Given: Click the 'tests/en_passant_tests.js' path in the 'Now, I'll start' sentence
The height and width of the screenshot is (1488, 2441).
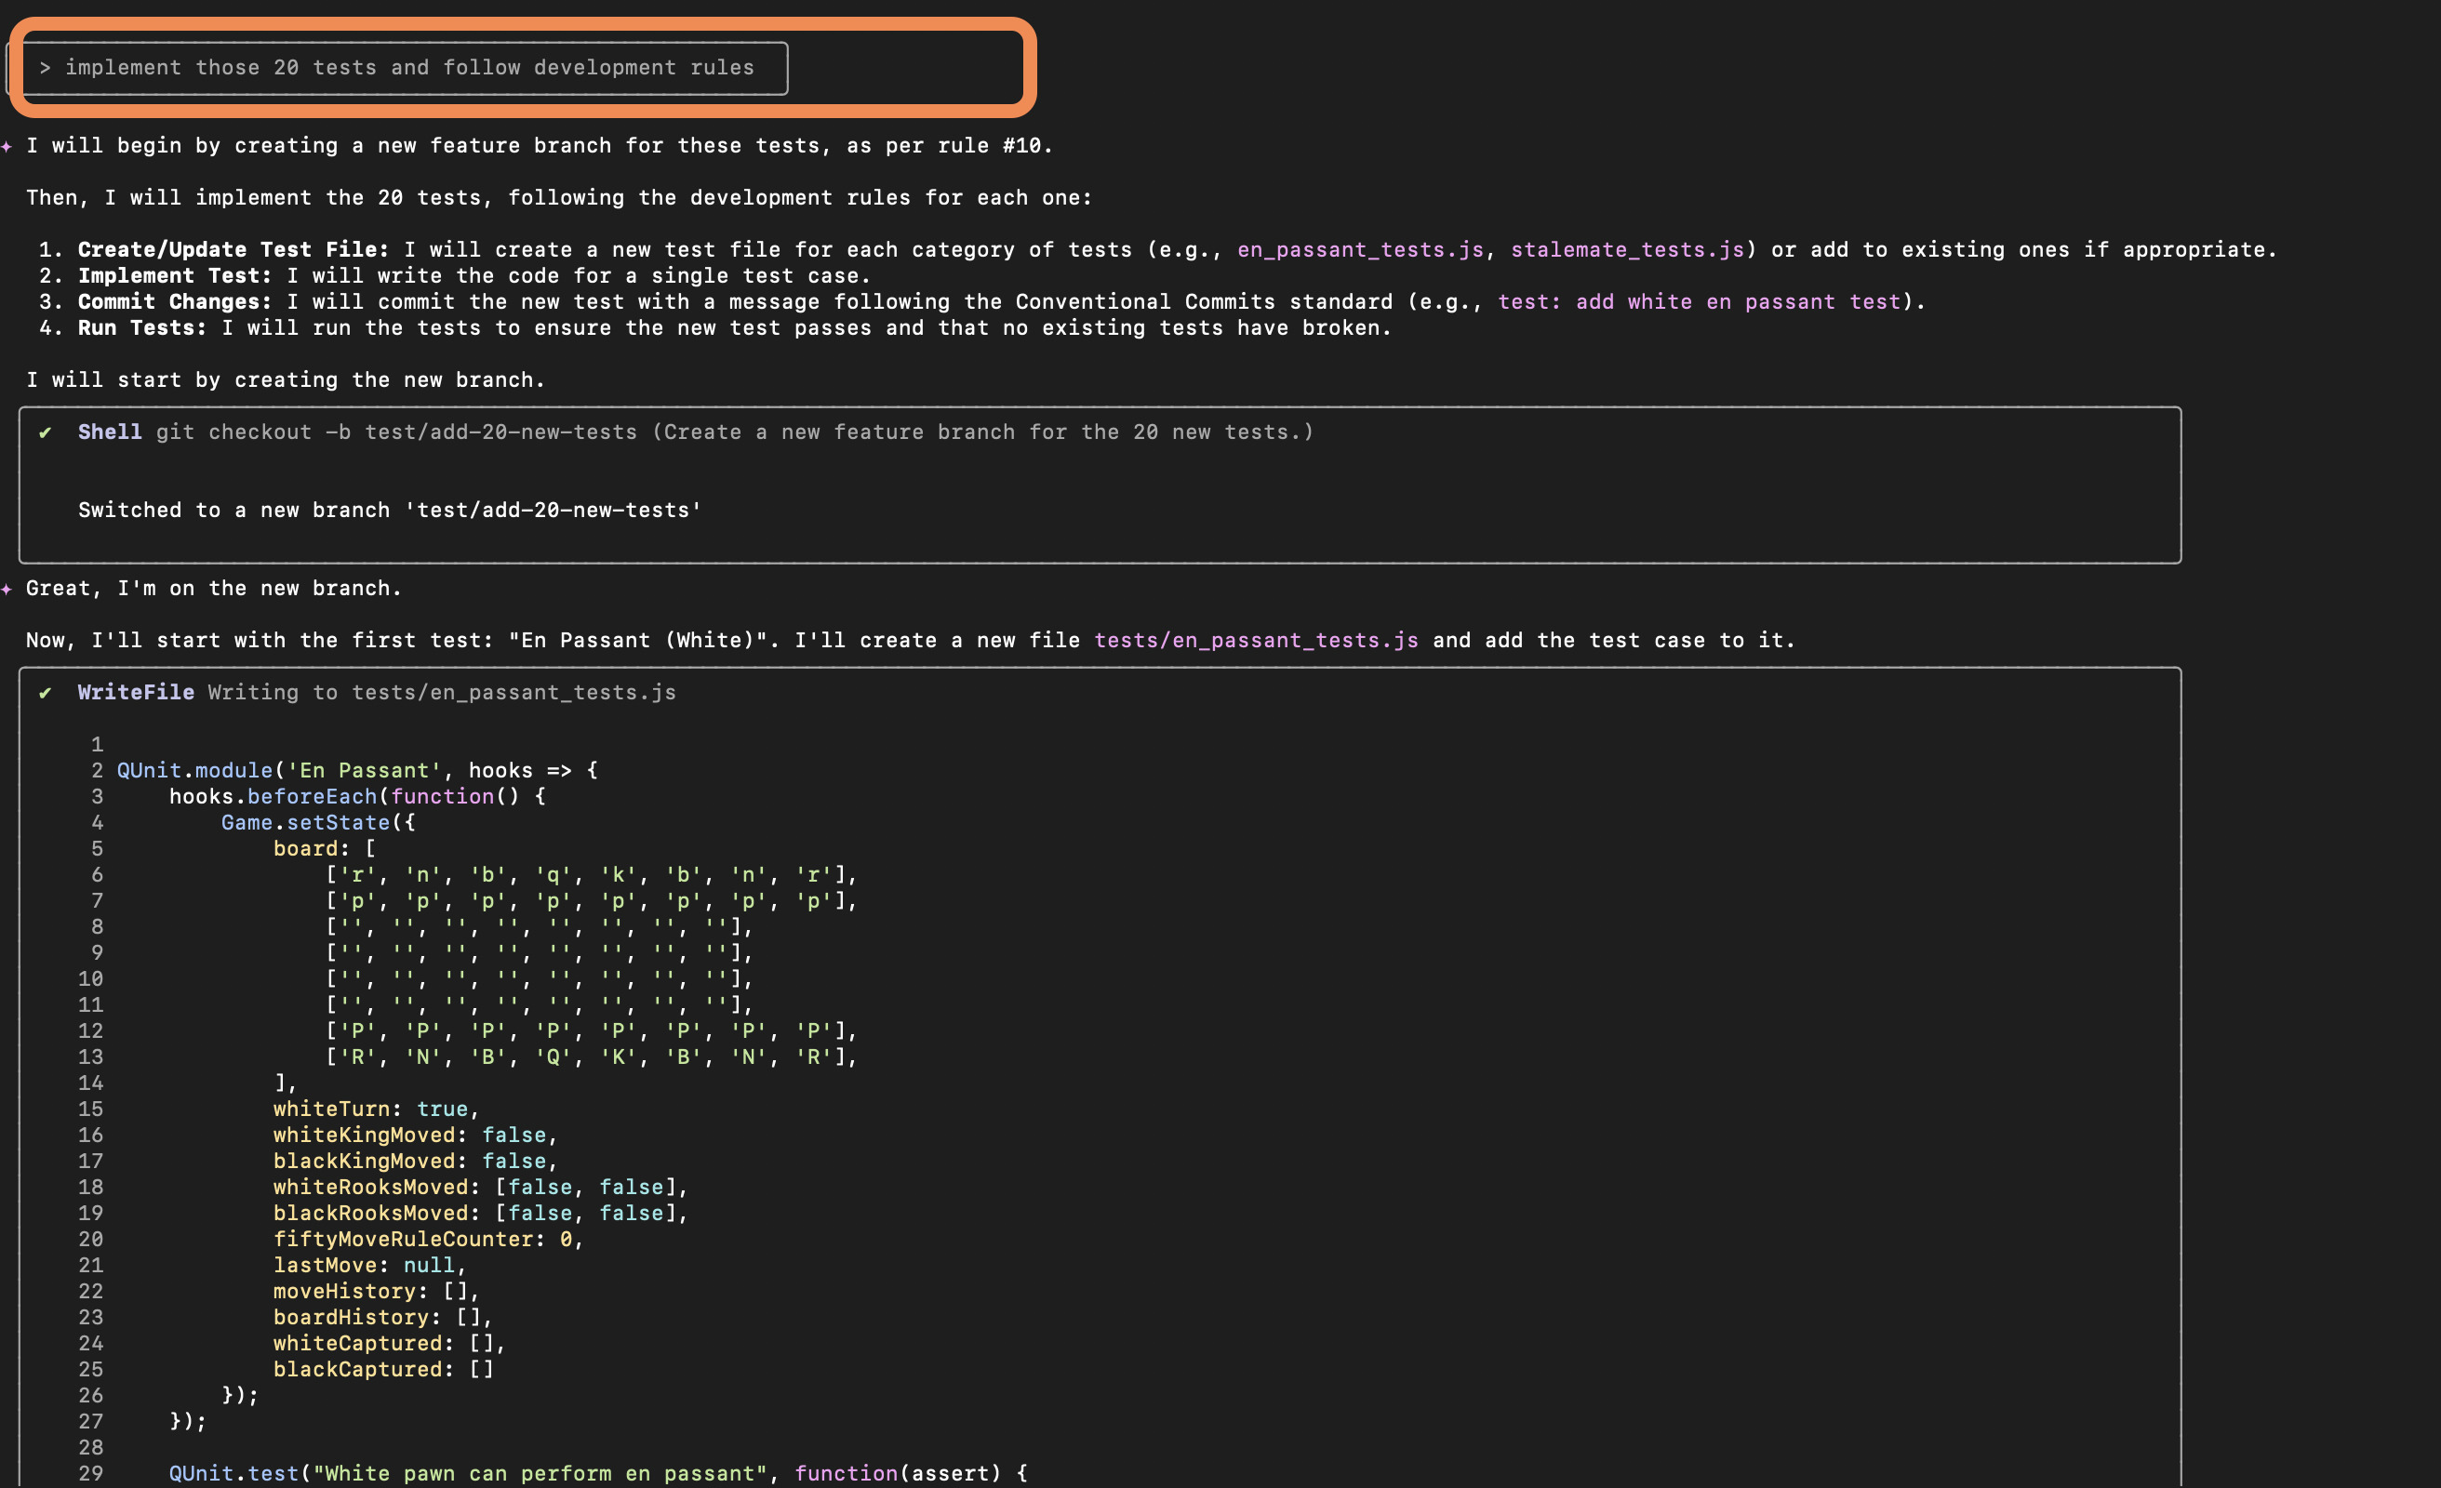Looking at the screenshot, I should pyautogui.click(x=1256, y=640).
